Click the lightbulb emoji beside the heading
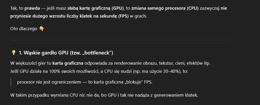Screen dimensions: 260x105 pyautogui.click(x=14, y=53)
